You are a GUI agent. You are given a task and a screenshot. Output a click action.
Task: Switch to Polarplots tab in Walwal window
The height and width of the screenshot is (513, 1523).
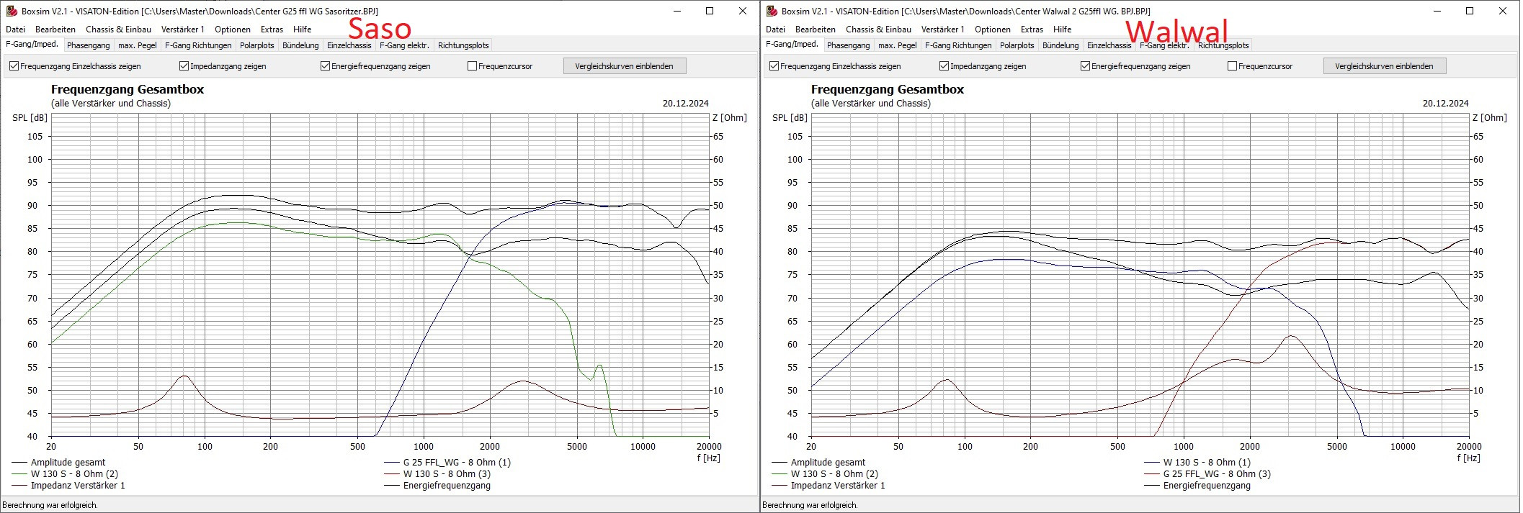(1017, 45)
